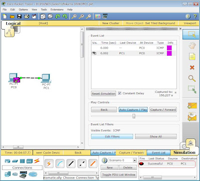The width and height of the screenshot is (200, 181).
Task: Click the Paste toolbar icon
Action: [50, 17]
